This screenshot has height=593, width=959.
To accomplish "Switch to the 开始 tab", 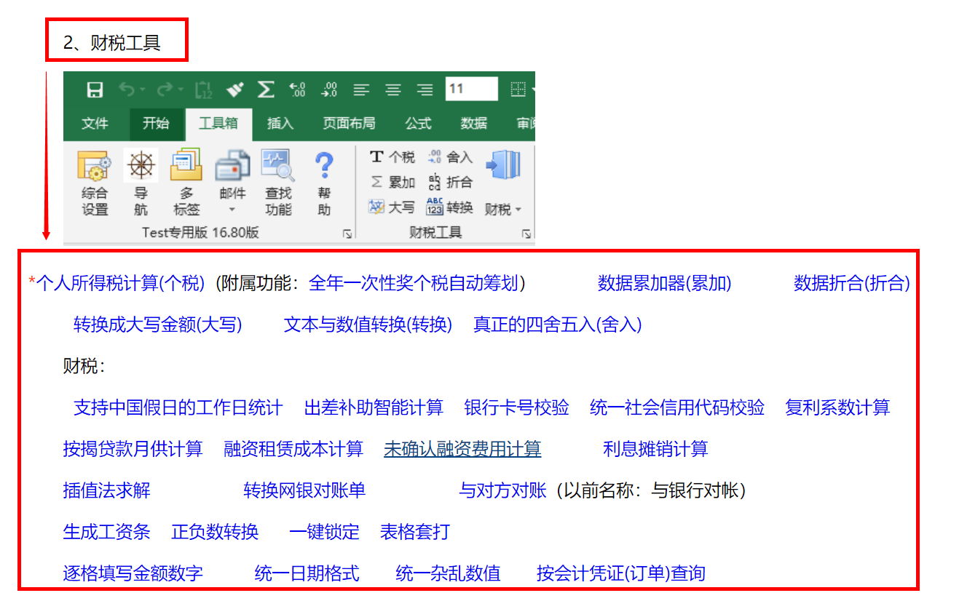I will (x=156, y=124).
